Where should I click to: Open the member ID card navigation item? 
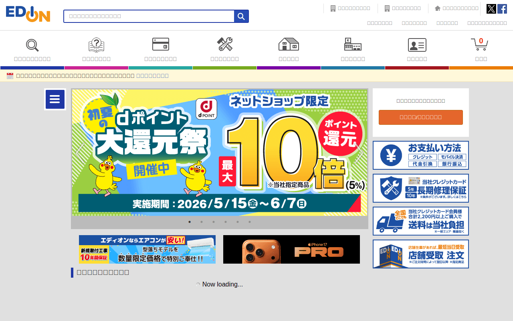(417, 50)
